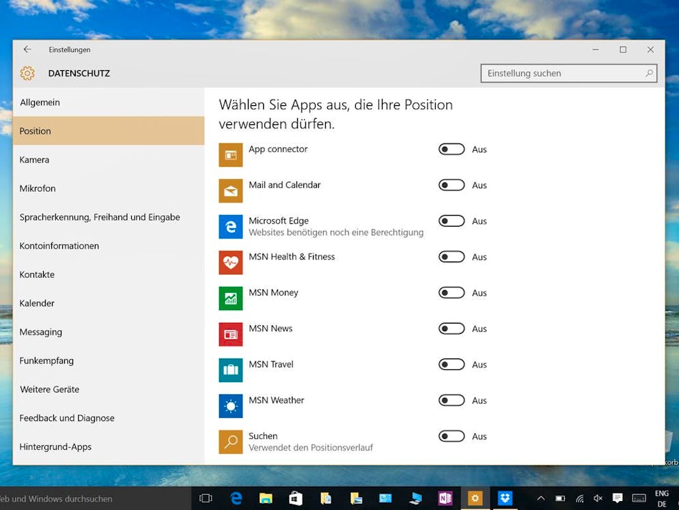
Task: Toggle location permission for MSN Travel
Action: point(452,365)
